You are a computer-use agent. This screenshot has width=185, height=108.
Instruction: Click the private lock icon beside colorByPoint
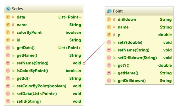tap(13, 32)
